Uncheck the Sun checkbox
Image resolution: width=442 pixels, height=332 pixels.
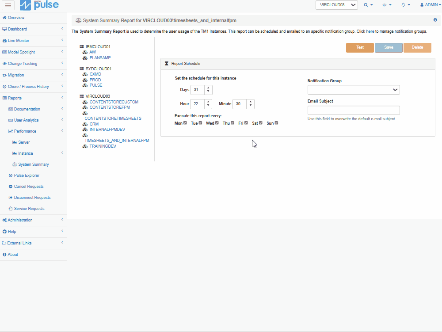(277, 123)
